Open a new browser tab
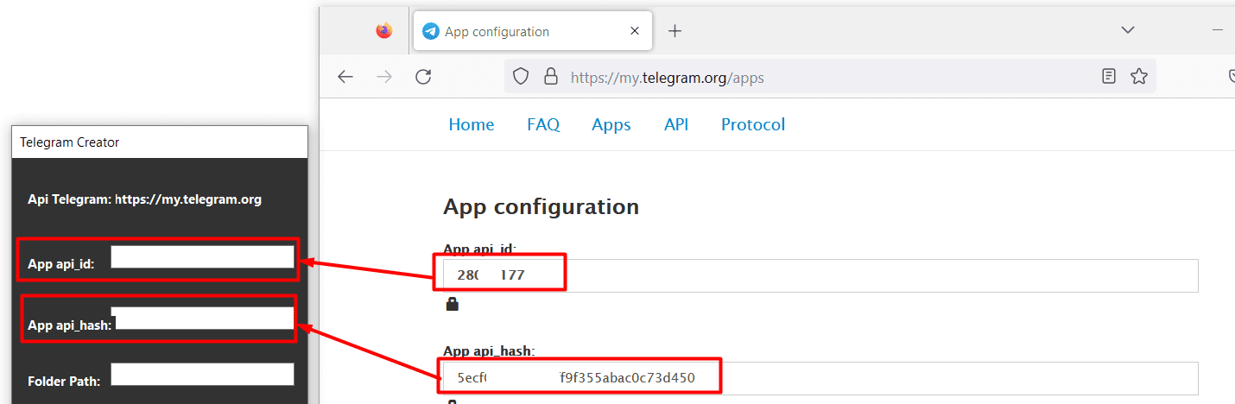 coord(675,31)
